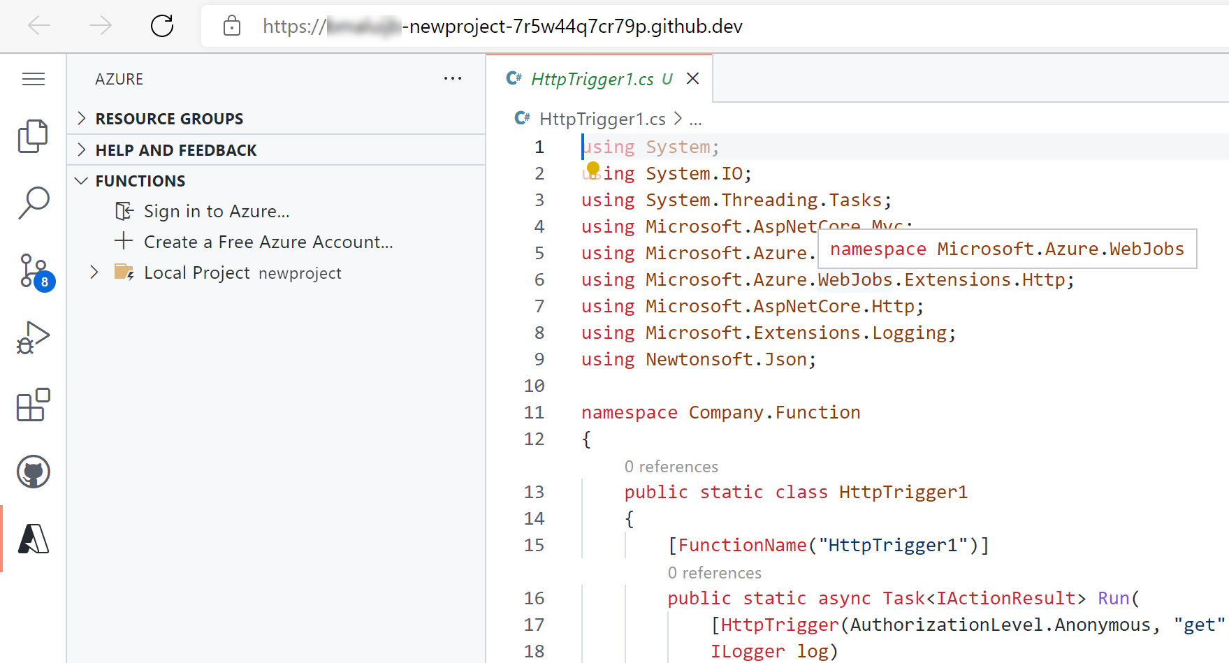Open breadcrumb ellipsis after HttpTrigger1.cs
This screenshot has width=1229, height=663.
point(695,119)
